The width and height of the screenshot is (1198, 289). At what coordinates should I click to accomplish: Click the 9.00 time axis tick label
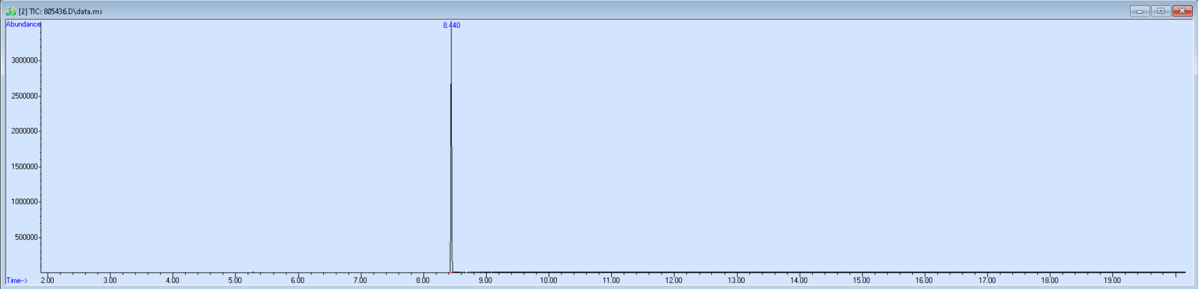(485, 280)
